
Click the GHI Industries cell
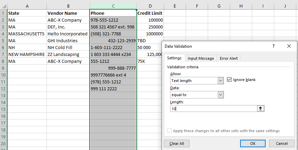click(68, 41)
